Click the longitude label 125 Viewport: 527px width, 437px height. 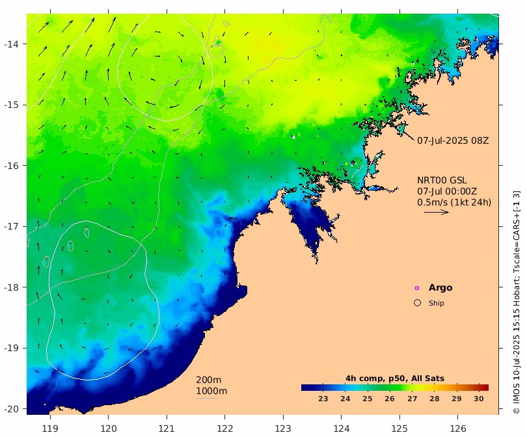[399, 429]
